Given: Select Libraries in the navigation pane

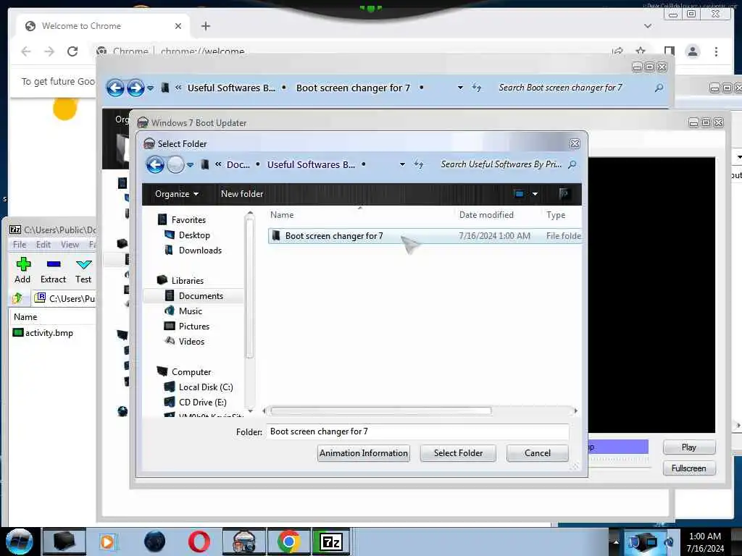Looking at the screenshot, I should [x=188, y=280].
